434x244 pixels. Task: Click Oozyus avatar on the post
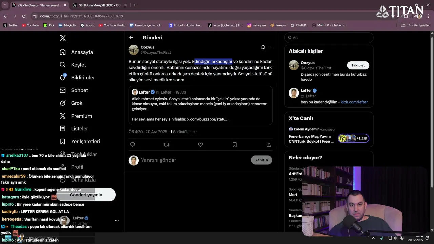coord(134,50)
